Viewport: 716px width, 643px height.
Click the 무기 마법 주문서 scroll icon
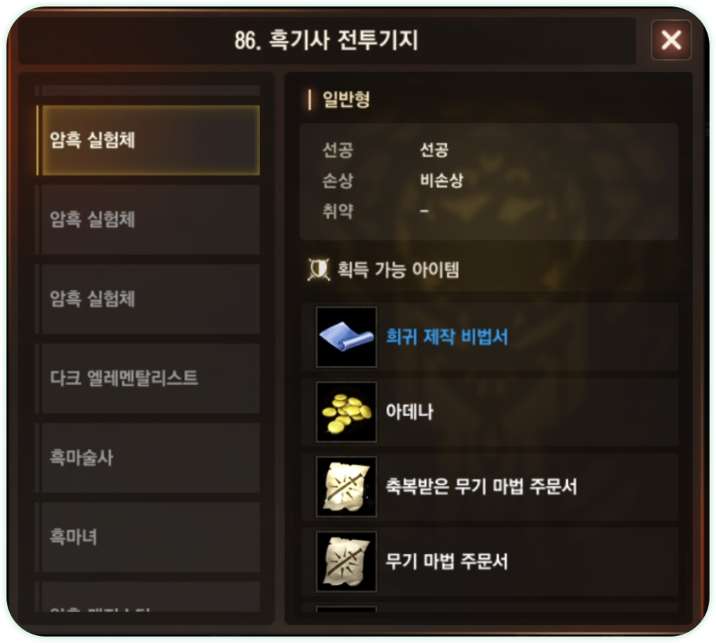pos(346,561)
